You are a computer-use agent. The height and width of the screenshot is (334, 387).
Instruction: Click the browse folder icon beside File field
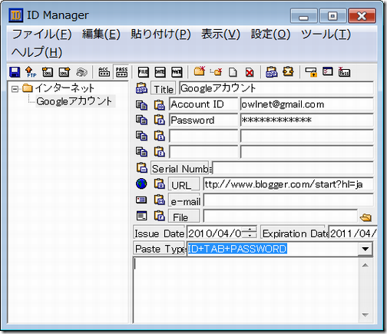click(365, 217)
